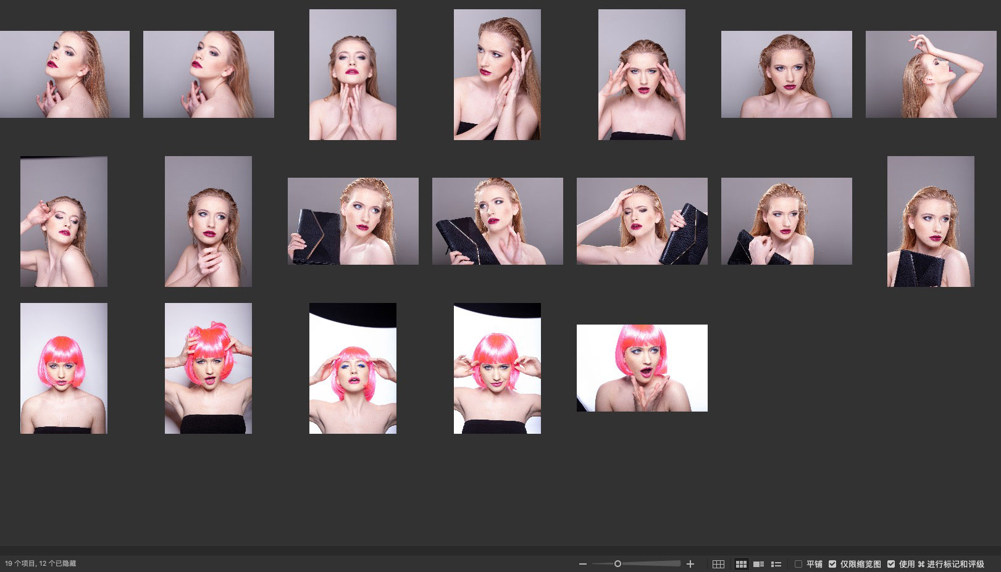1001x572 pixels.
Task: Toggle the 使用 ⌘ 进行标记和评级 checkbox
Action: pos(891,564)
